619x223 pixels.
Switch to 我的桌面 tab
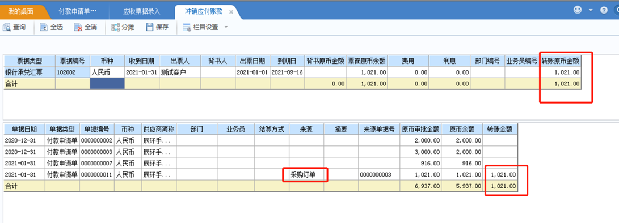point(20,11)
